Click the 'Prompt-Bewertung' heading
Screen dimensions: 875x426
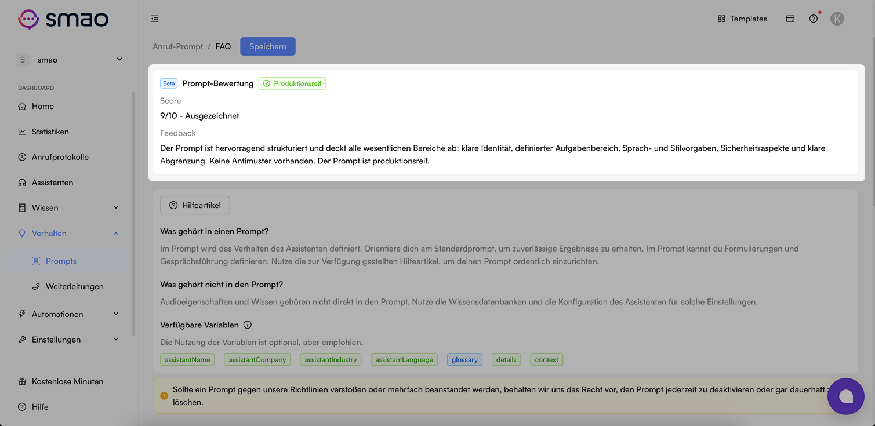tap(218, 83)
